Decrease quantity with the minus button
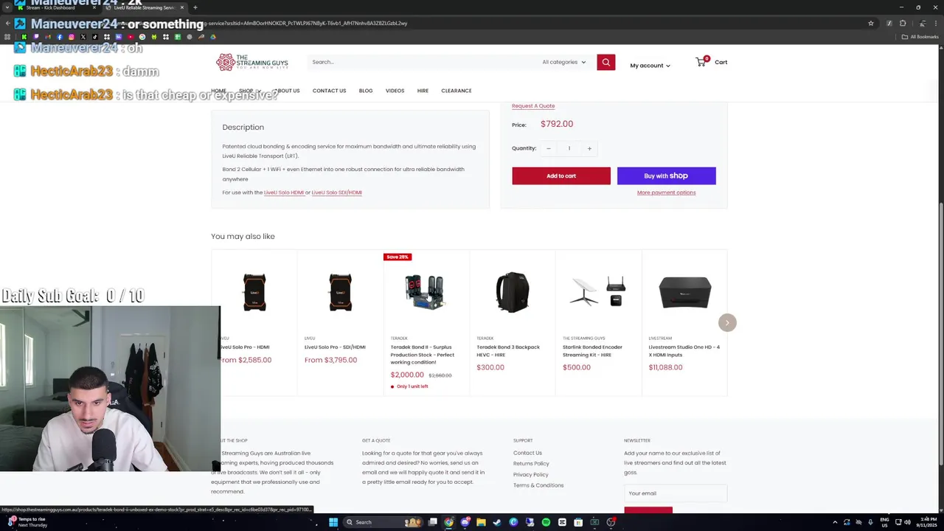 coord(549,148)
